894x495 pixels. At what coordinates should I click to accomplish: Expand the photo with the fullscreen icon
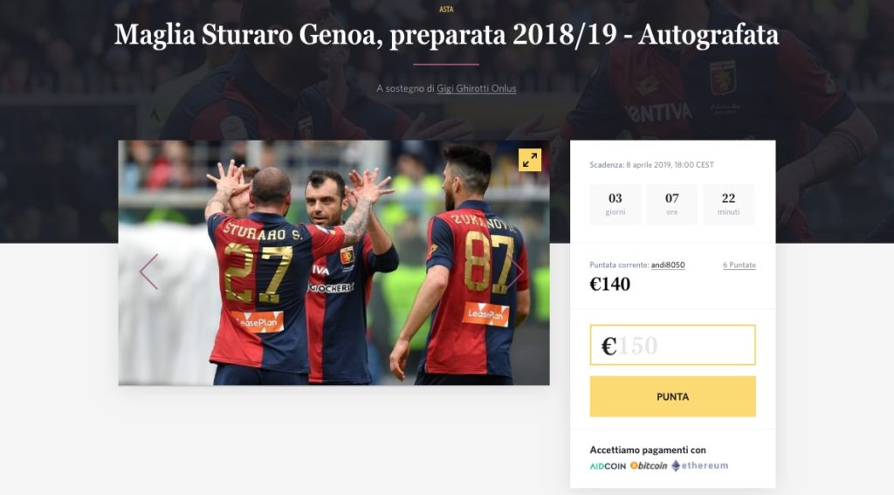pos(530,160)
